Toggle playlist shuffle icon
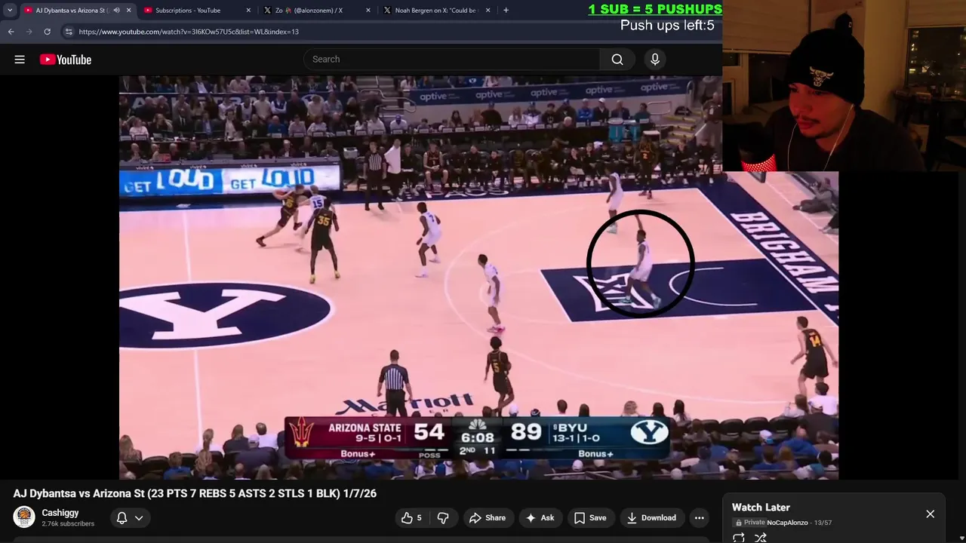Image resolution: width=966 pixels, height=543 pixels. (x=761, y=538)
